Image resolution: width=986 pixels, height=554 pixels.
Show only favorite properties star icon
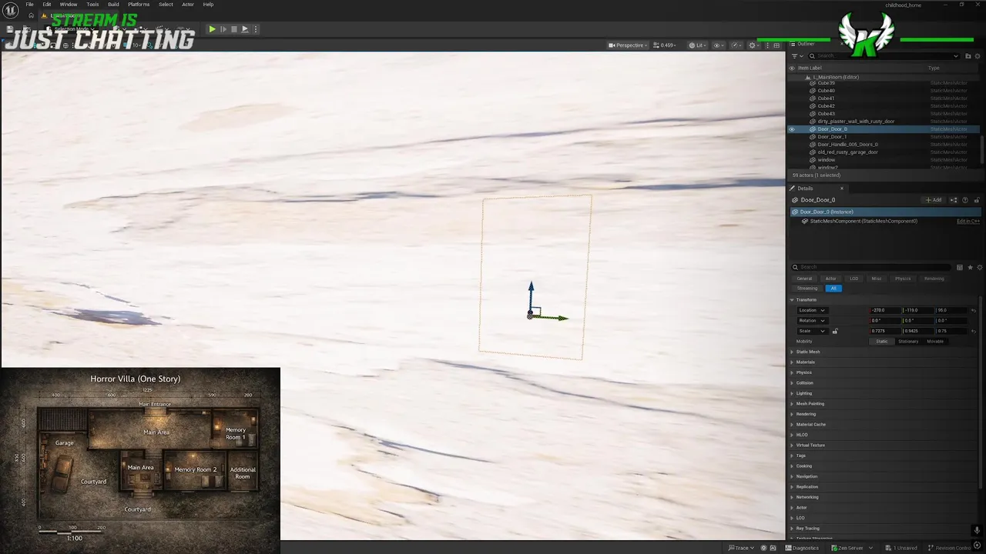tap(970, 267)
